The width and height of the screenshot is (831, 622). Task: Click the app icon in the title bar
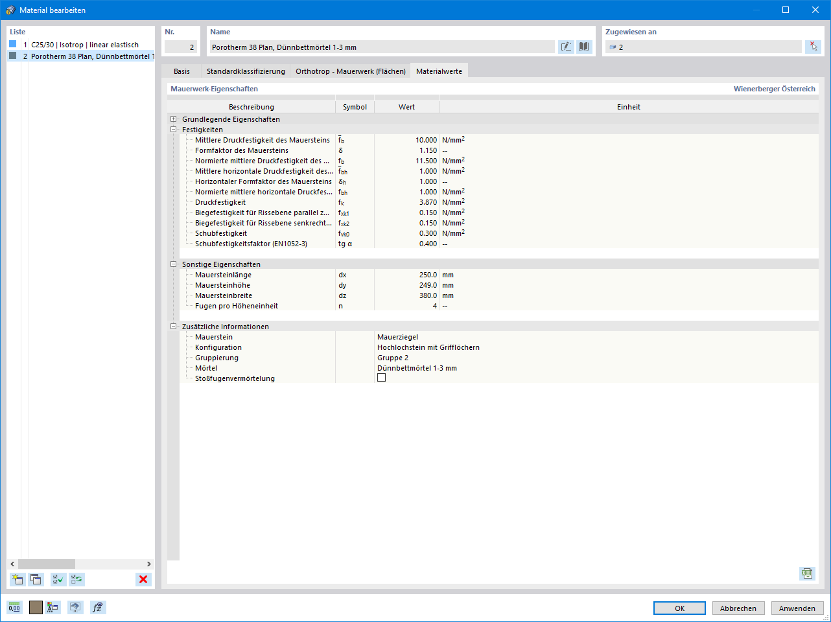point(10,10)
